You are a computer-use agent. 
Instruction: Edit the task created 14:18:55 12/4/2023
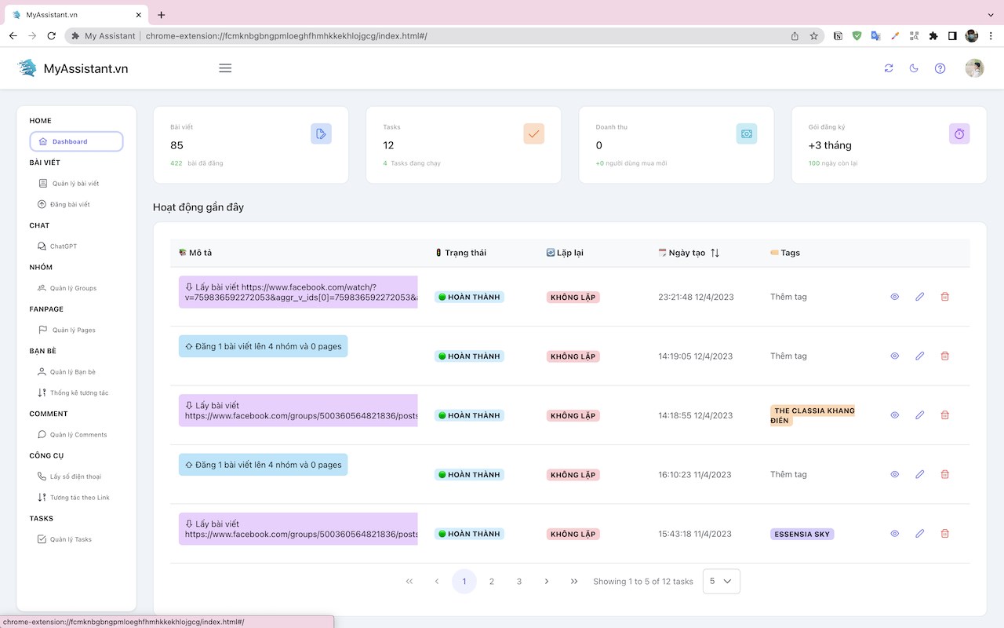point(919,415)
